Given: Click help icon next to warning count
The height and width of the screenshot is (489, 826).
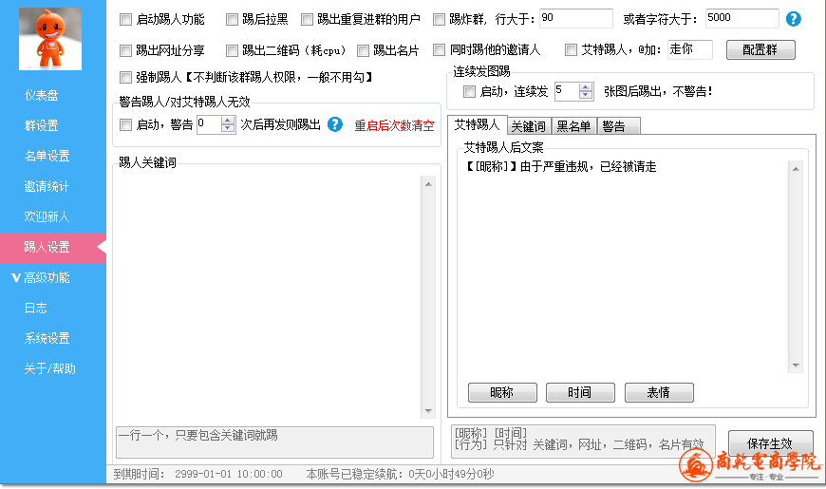Looking at the screenshot, I should tap(334, 124).
